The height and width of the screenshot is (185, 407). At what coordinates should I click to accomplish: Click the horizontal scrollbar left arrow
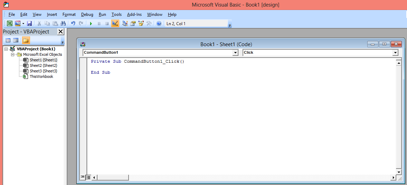pyautogui.click(x=94, y=177)
